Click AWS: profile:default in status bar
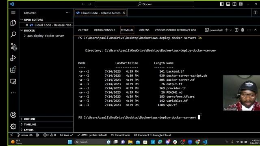Viewport: 260px width, 146px height. (x=92, y=135)
